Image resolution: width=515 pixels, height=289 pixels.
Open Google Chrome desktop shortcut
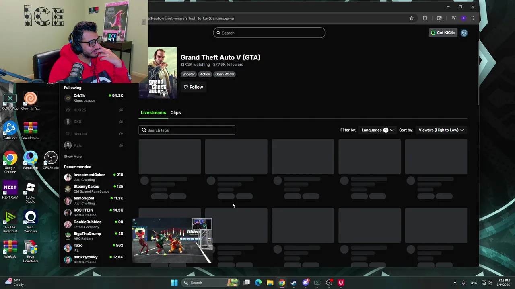(x=10, y=162)
